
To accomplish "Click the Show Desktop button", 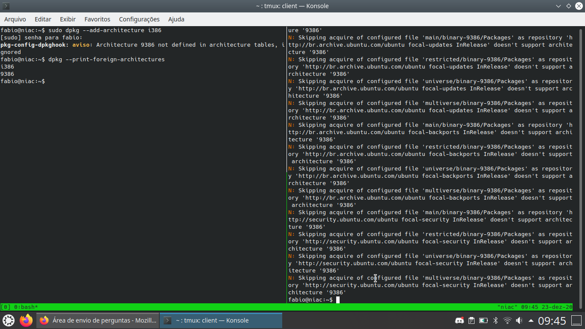I will coord(576,320).
